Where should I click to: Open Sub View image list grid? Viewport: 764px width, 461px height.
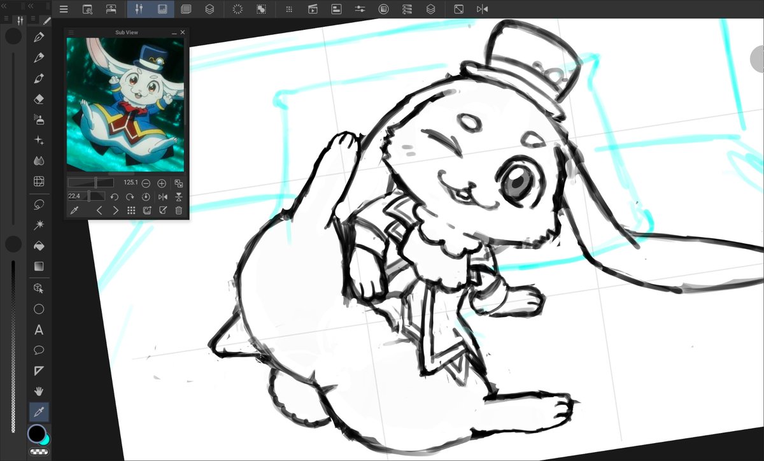(131, 210)
